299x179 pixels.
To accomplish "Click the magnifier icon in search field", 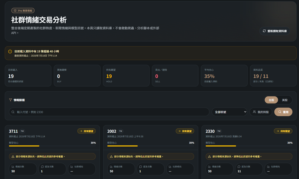I will 13,112.
